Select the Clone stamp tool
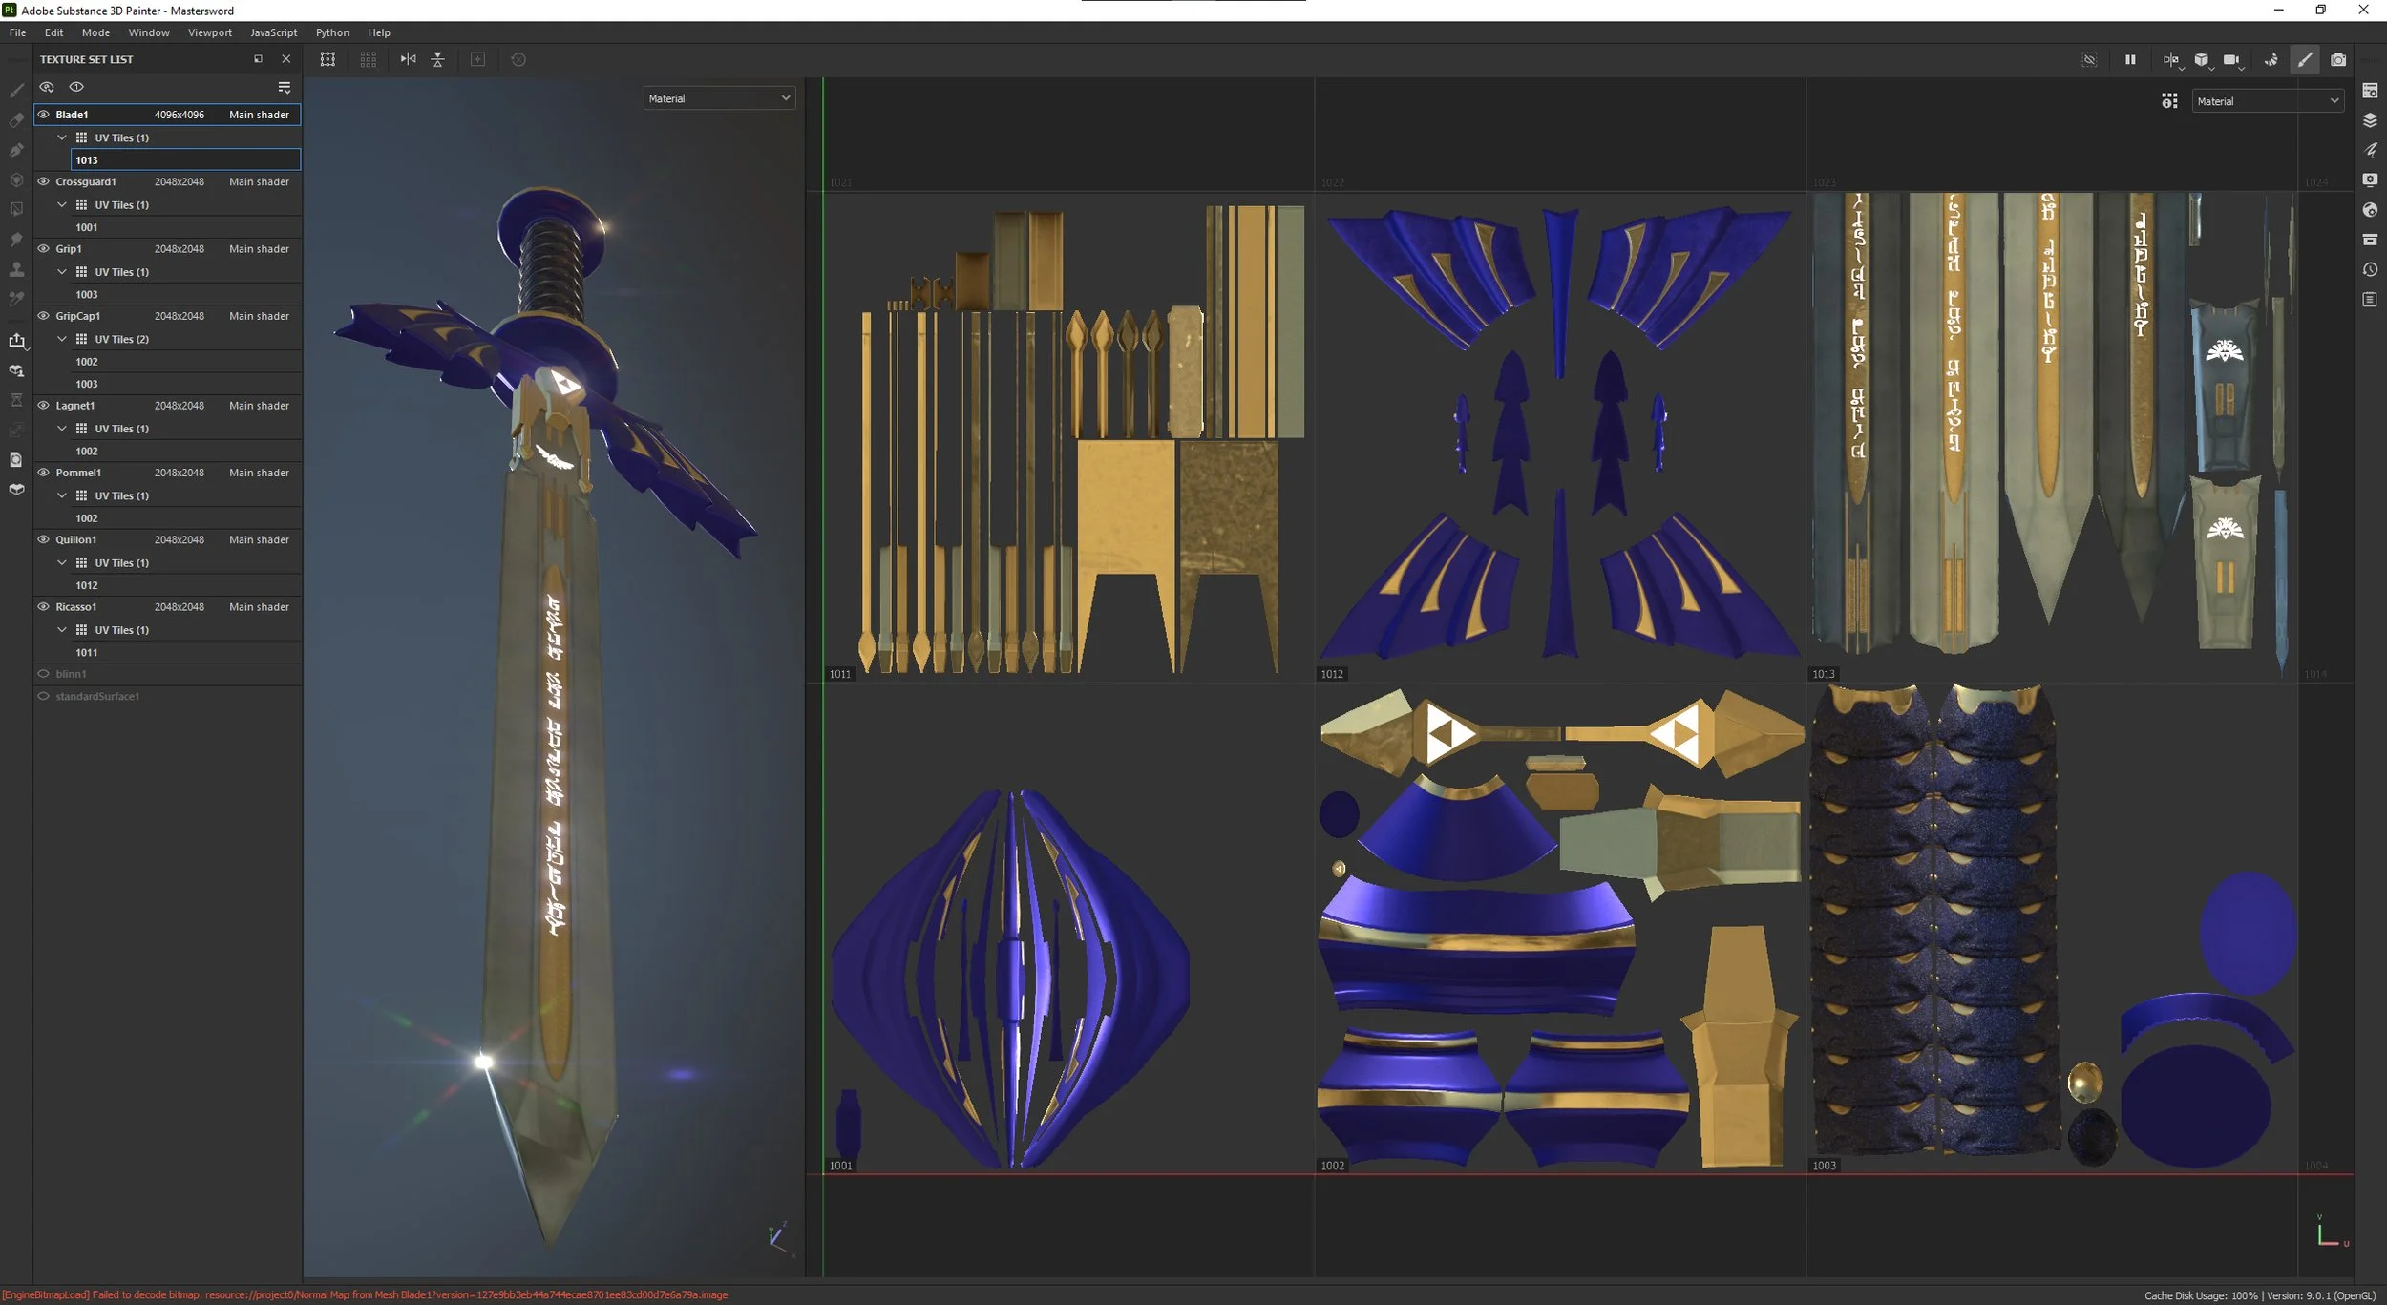The height and width of the screenshot is (1305, 2387). pyautogui.click(x=16, y=269)
